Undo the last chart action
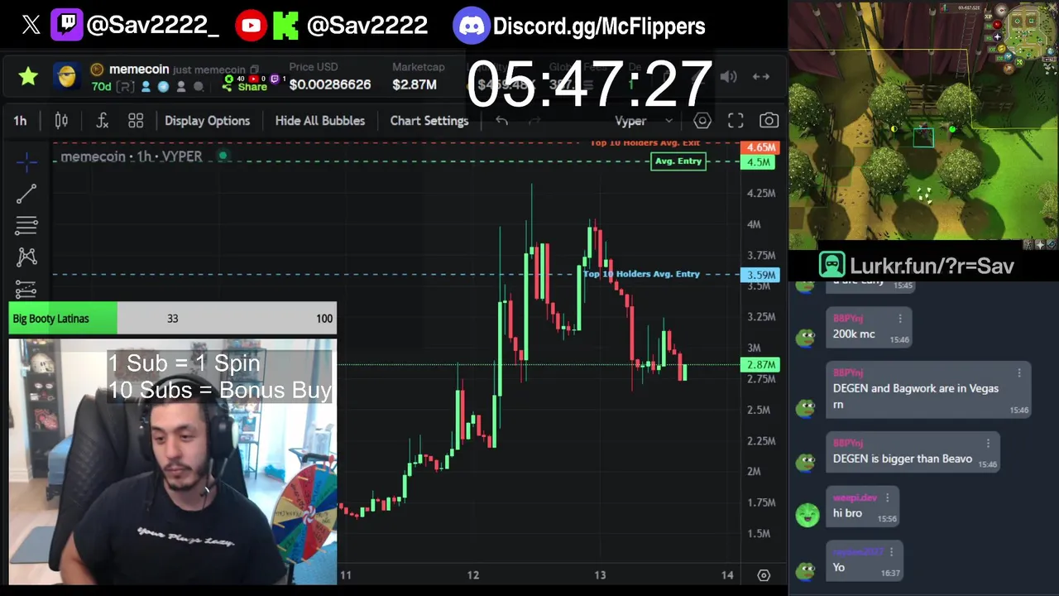 tap(501, 121)
